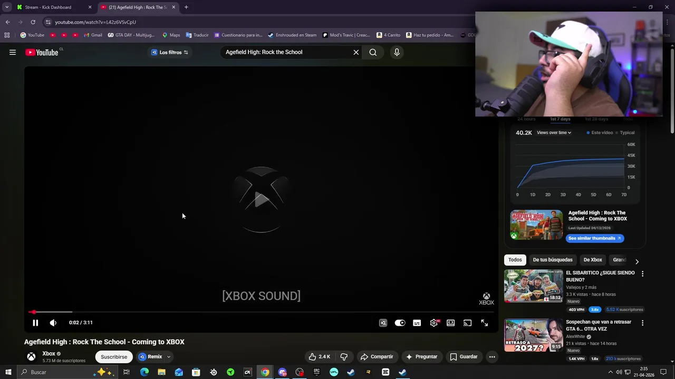Cast video to a TV
Viewport: 675px width, 379px height.
[x=467, y=323]
